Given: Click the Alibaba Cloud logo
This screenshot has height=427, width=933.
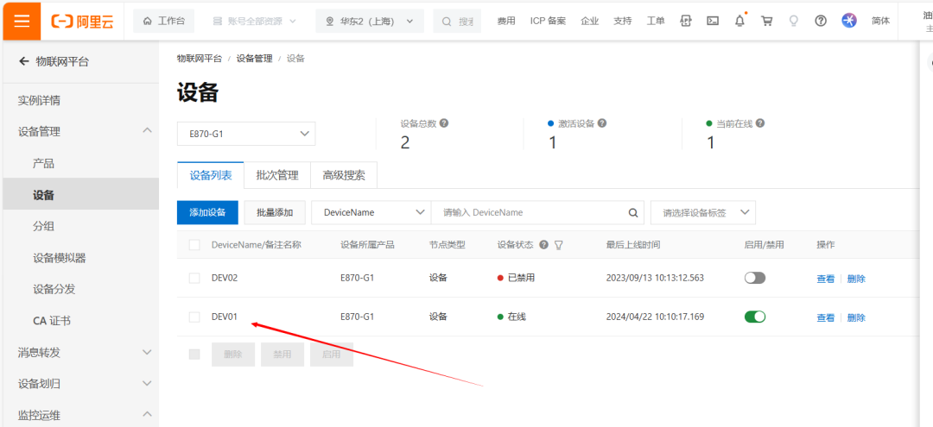Looking at the screenshot, I should tap(82, 22).
